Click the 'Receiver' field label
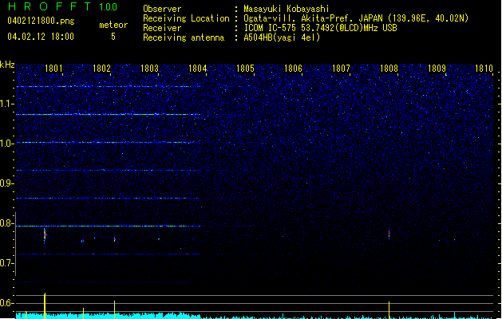The height and width of the screenshot is (319, 502). [162, 28]
